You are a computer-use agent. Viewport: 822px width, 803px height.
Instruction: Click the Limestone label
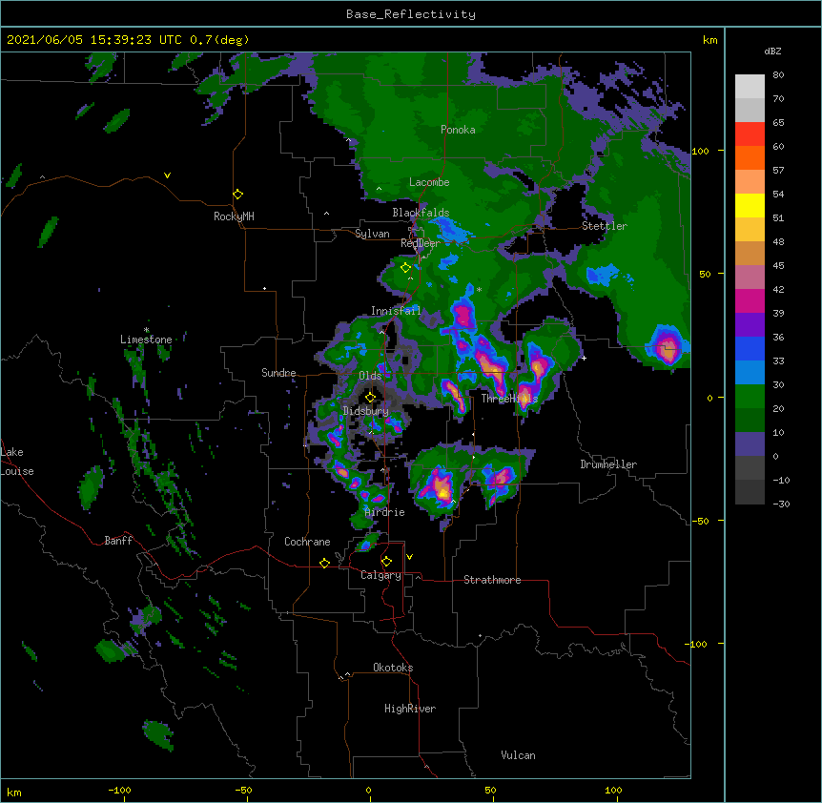pyautogui.click(x=146, y=340)
